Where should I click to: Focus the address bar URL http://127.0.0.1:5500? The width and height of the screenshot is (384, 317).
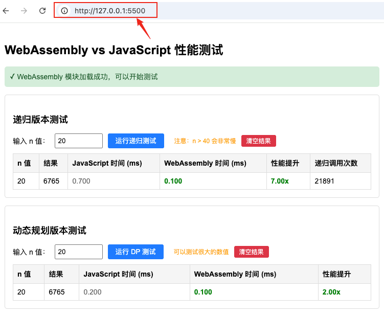click(x=110, y=11)
